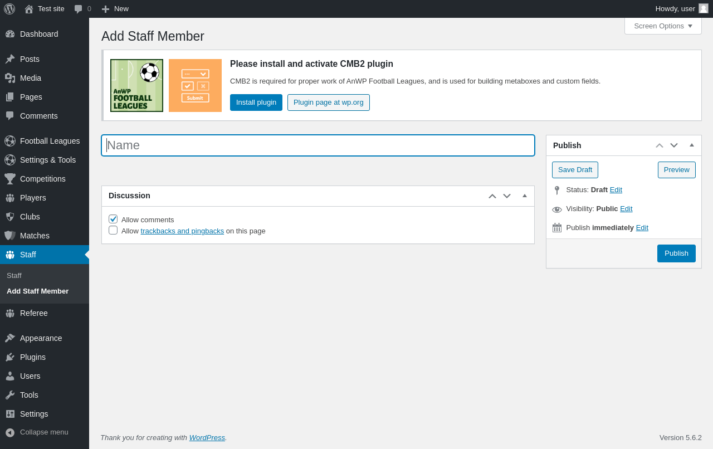This screenshot has height=449, width=713.
Task: Move the Discussion box down
Action: (507, 196)
